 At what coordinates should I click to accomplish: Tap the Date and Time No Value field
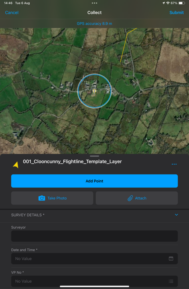pos(94,259)
